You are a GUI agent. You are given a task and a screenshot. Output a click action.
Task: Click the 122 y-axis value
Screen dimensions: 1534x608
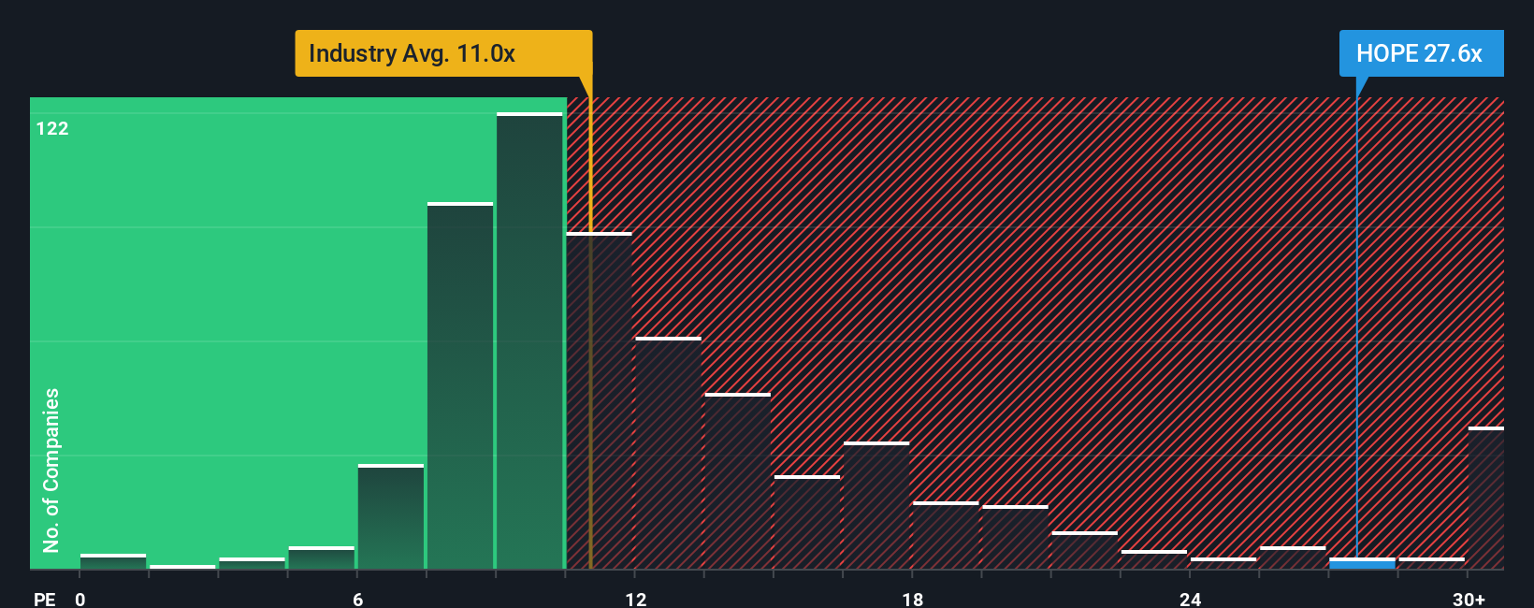[52, 129]
